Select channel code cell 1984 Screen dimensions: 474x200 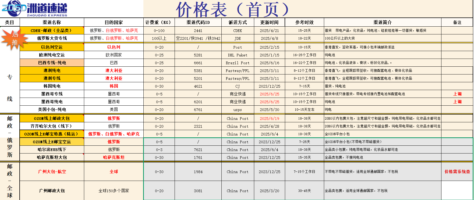[x=198, y=172]
